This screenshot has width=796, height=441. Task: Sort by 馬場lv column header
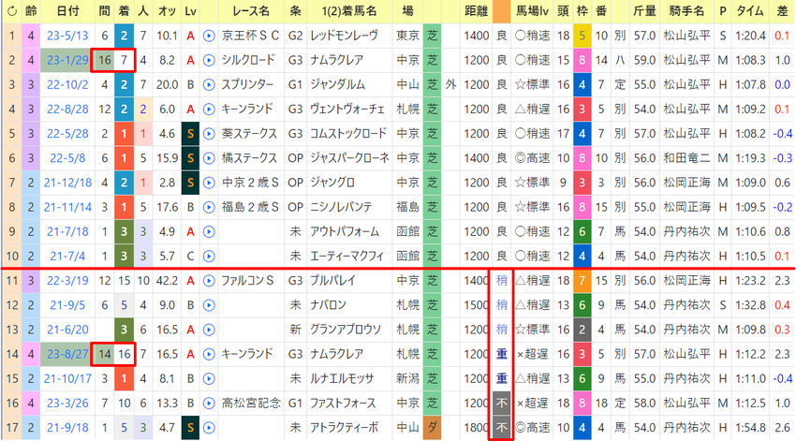pos(533,11)
